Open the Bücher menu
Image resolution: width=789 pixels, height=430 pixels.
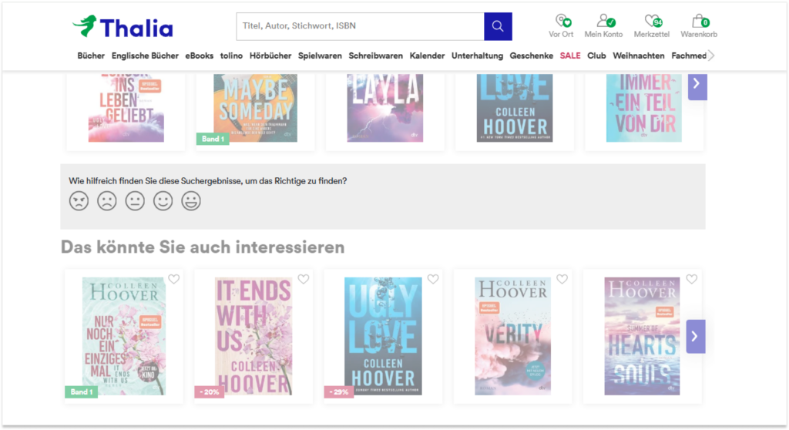click(x=91, y=56)
